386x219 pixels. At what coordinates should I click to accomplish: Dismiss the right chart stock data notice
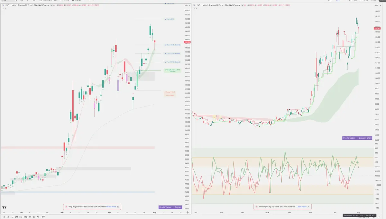308,207
